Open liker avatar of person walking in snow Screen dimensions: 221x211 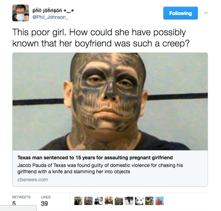(x=129, y=201)
